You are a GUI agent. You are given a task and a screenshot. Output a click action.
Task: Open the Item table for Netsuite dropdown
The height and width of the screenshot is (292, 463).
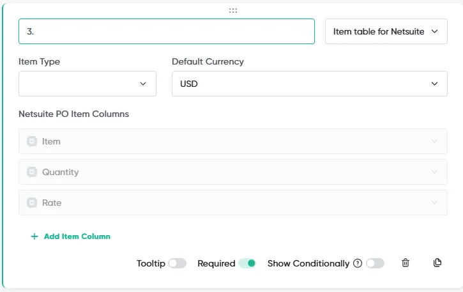[x=386, y=31]
